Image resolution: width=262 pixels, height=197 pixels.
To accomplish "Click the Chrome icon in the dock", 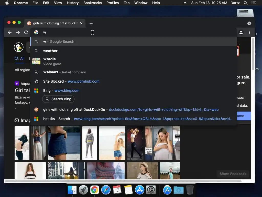I will (95, 190).
